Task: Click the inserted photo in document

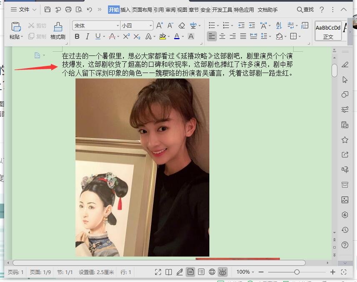Action: 142,167
